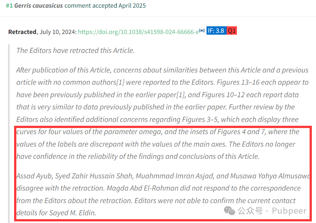
Task: Click the gray blockquote vertical bar
Action: point(9,133)
